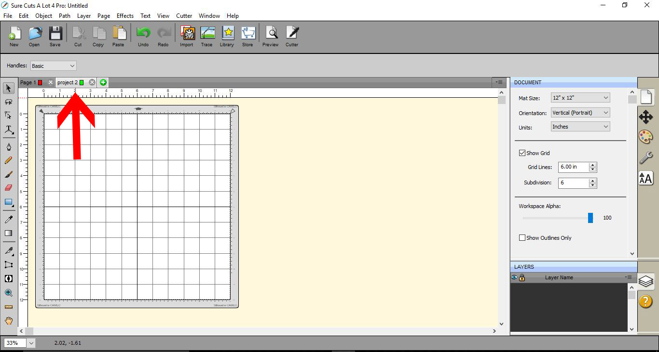Select the Pencil freehand tool
659x352 pixels.
point(9,160)
